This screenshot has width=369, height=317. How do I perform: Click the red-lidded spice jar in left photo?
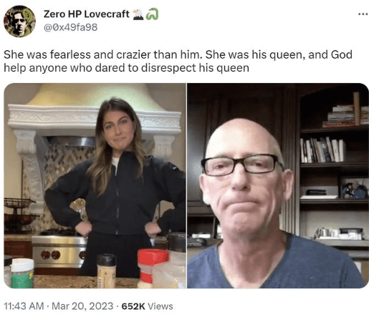coord(153,268)
